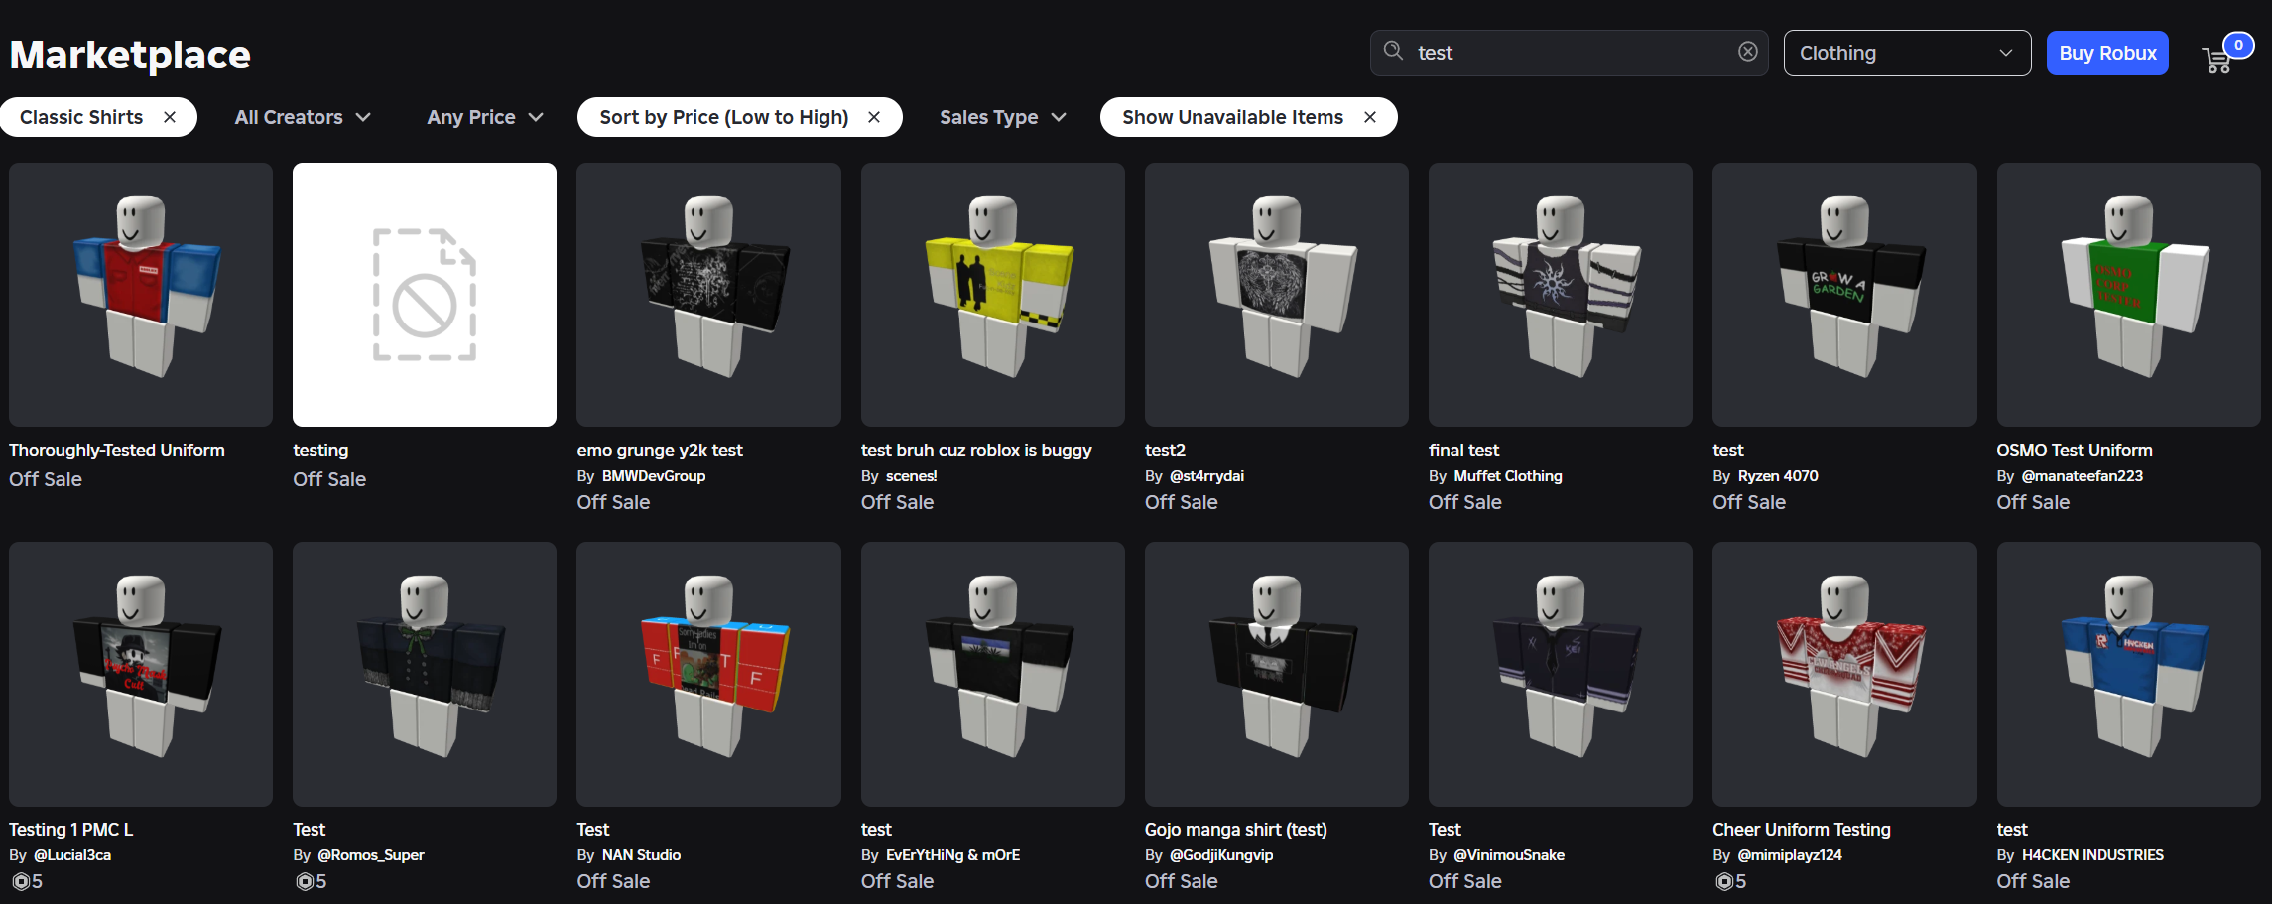This screenshot has width=2272, height=904.
Task: Visit creator Ryzen 4070
Action: click(x=1778, y=476)
